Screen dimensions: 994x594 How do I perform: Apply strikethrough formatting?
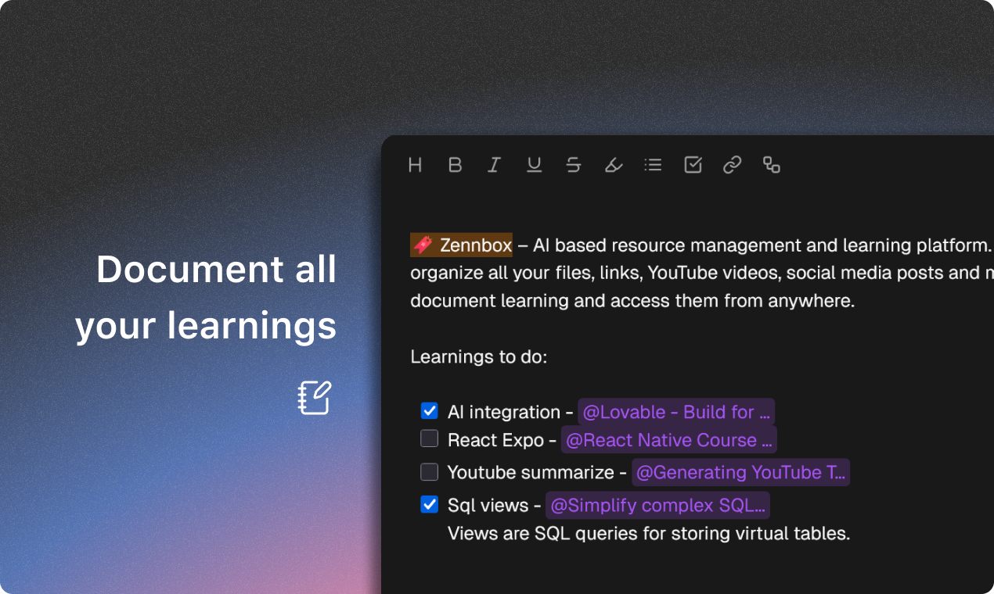point(574,165)
